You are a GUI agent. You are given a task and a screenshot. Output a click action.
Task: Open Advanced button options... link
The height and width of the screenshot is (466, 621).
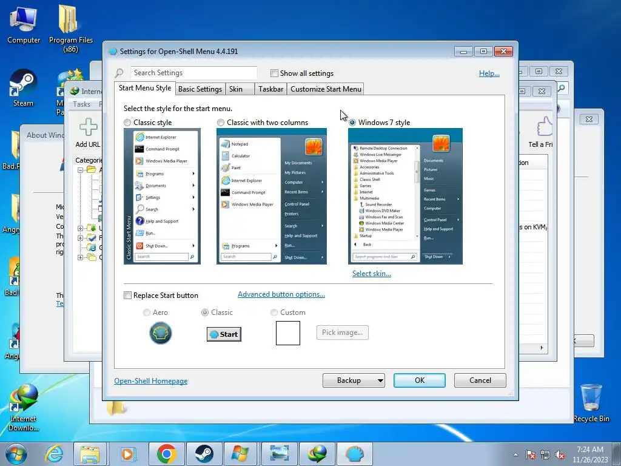click(x=281, y=294)
